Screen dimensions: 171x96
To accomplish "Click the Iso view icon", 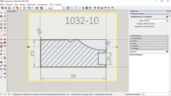I will point(95,8).
